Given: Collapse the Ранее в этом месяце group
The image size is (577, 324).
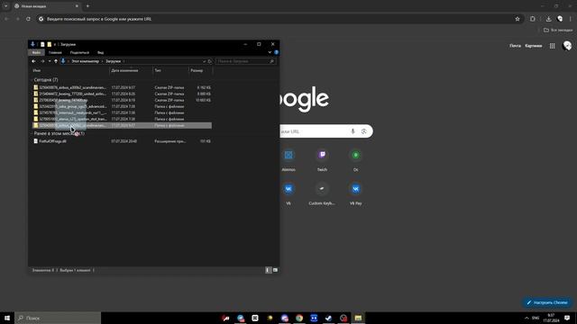Looking at the screenshot, I should pyautogui.click(x=32, y=133).
